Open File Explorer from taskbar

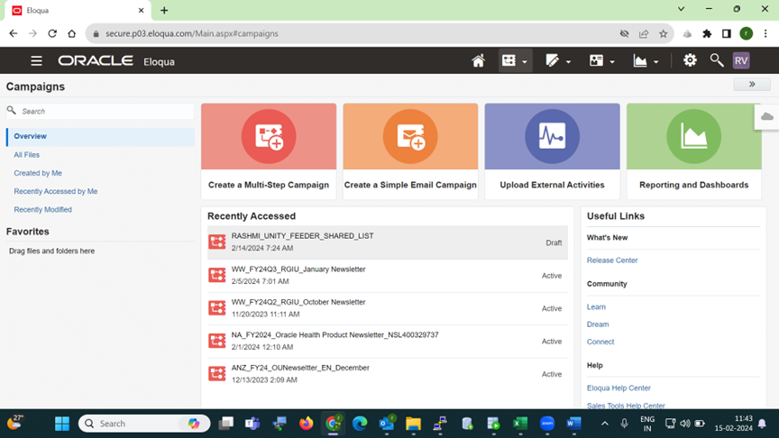pyautogui.click(x=413, y=424)
